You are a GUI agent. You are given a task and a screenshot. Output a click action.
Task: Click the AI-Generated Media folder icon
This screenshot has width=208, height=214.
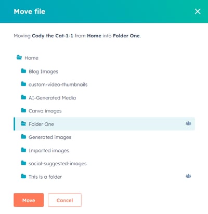tap(23, 97)
